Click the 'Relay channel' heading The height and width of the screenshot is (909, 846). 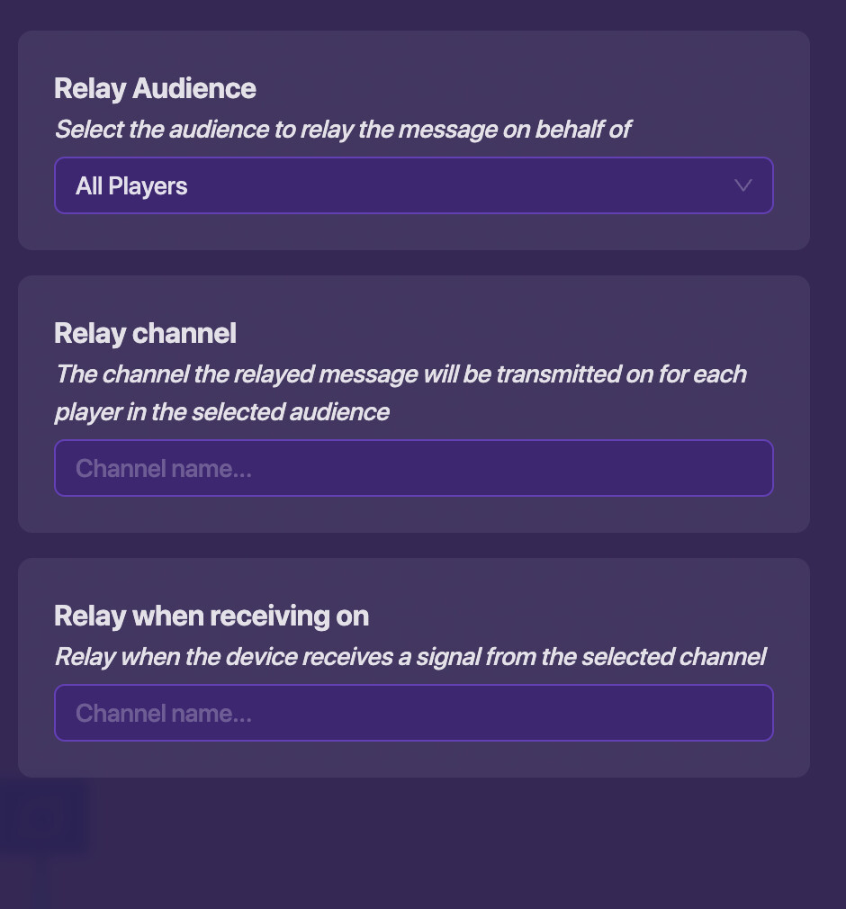point(145,333)
